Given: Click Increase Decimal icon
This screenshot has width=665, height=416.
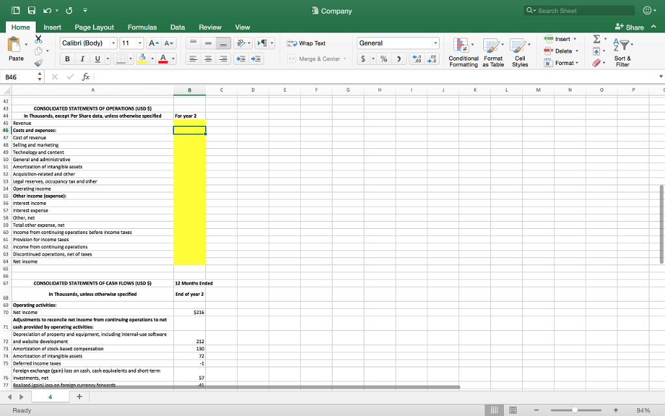Looking at the screenshot, I should click(417, 58).
